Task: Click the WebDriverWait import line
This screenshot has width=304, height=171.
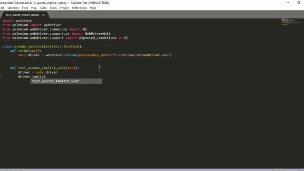Action: (x=57, y=34)
